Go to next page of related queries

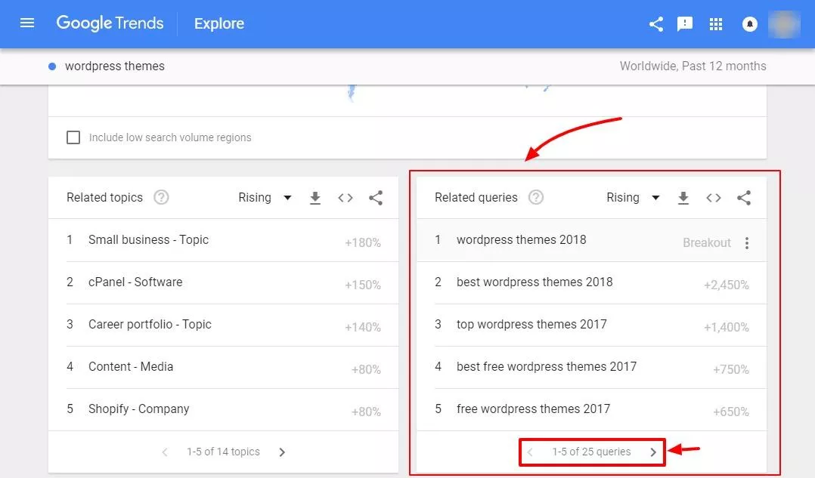click(653, 452)
